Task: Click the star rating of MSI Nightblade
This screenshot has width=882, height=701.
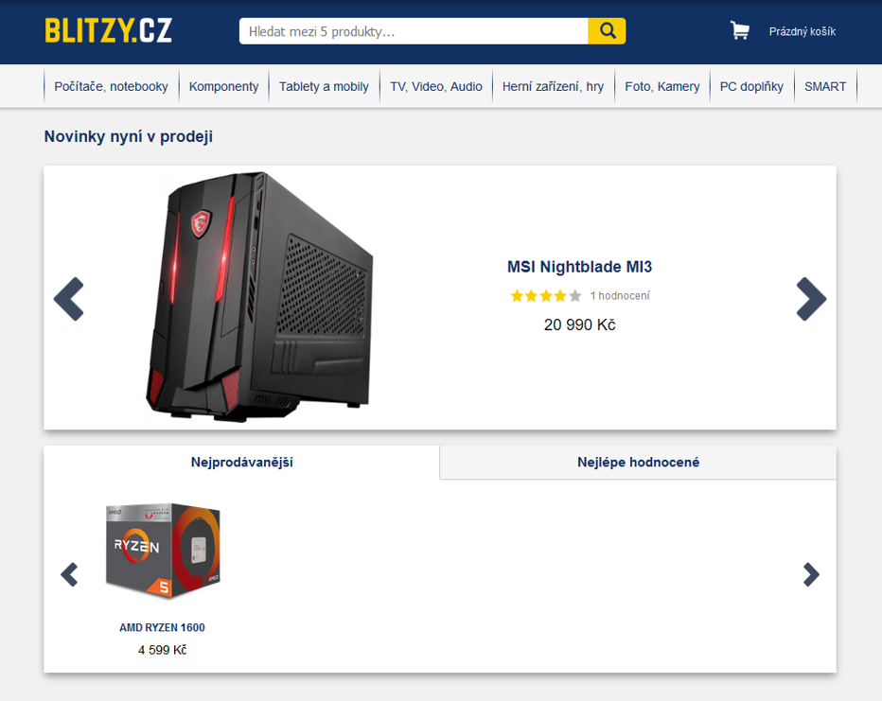Action: [x=546, y=296]
